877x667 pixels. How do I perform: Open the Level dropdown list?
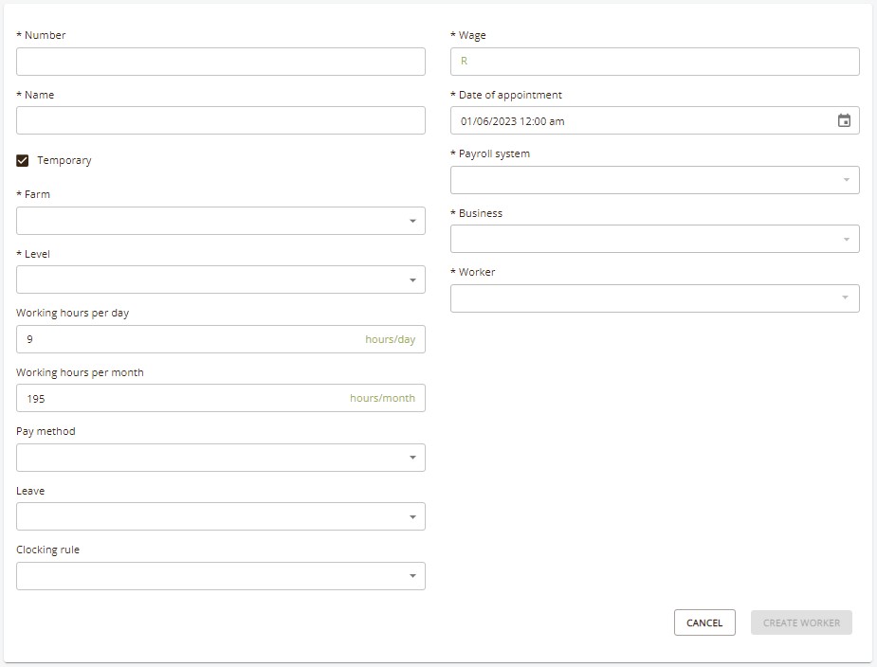coord(221,280)
